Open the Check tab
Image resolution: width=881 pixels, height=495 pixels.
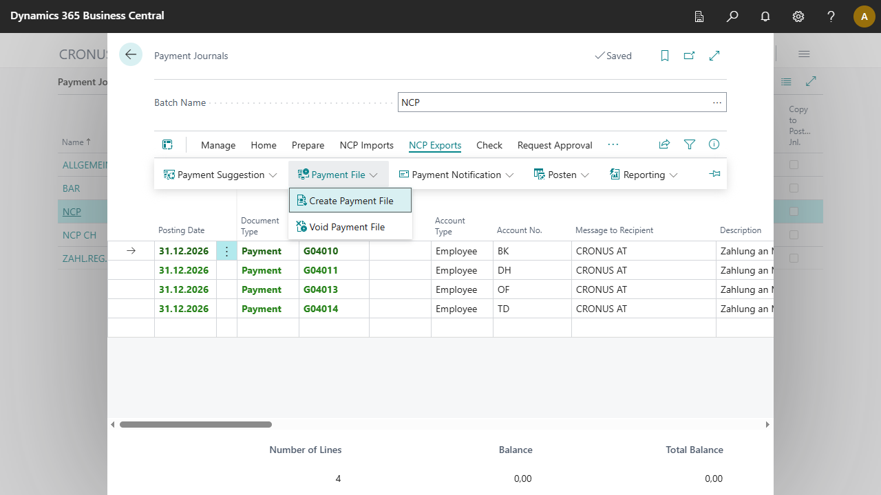point(489,145)
